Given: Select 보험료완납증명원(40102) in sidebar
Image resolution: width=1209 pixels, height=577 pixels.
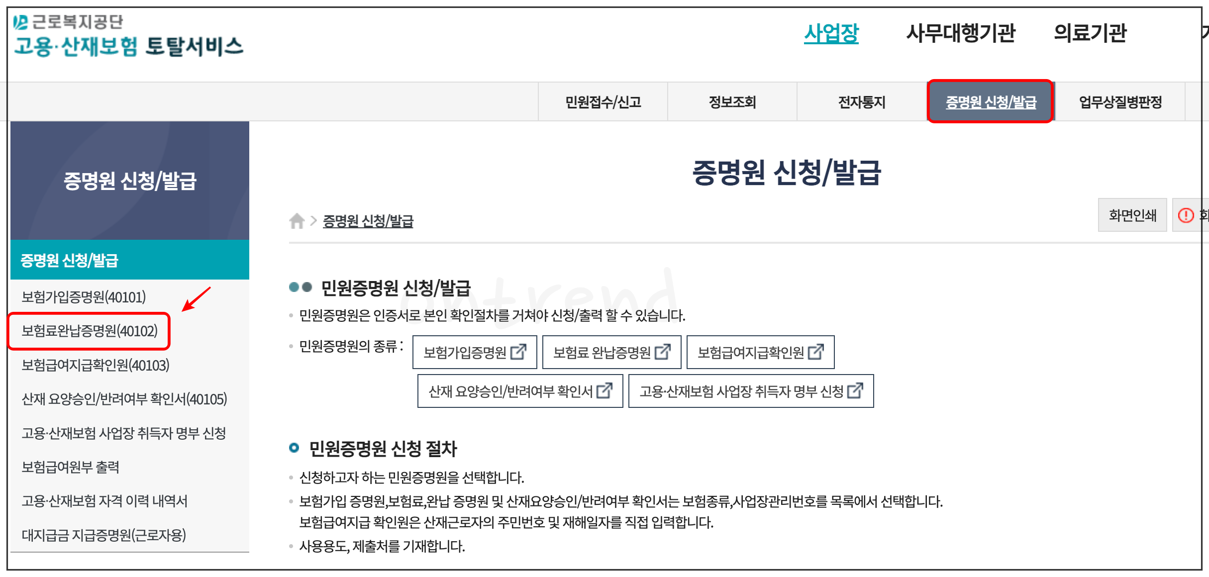Looking at the screenshot, I should (x=90, y=331).
